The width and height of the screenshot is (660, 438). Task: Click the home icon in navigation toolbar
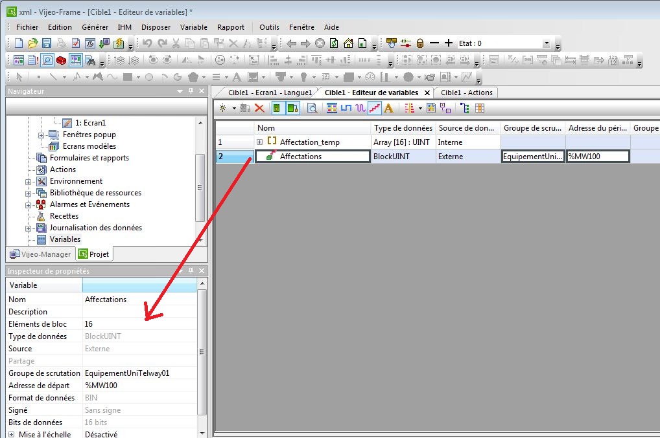point(348,43)
